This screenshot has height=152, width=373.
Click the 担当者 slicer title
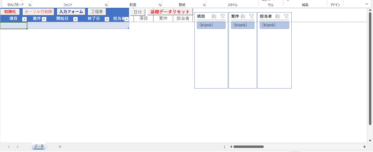(266, 16)
